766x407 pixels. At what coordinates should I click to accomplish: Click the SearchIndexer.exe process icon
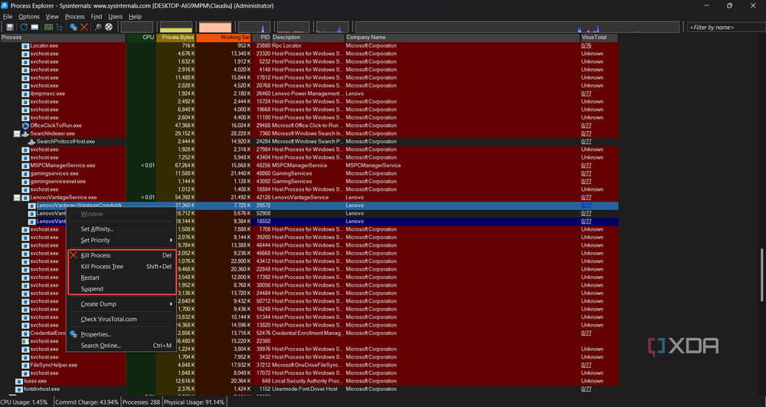25,133
